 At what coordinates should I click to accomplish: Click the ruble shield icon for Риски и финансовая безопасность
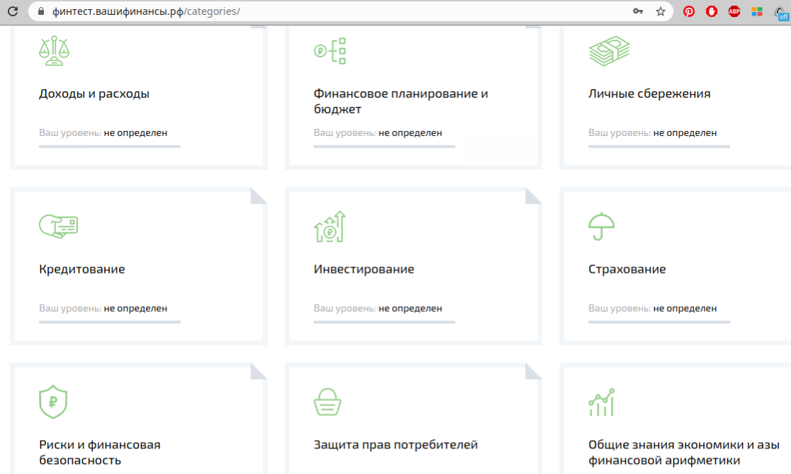pos(52,401)
